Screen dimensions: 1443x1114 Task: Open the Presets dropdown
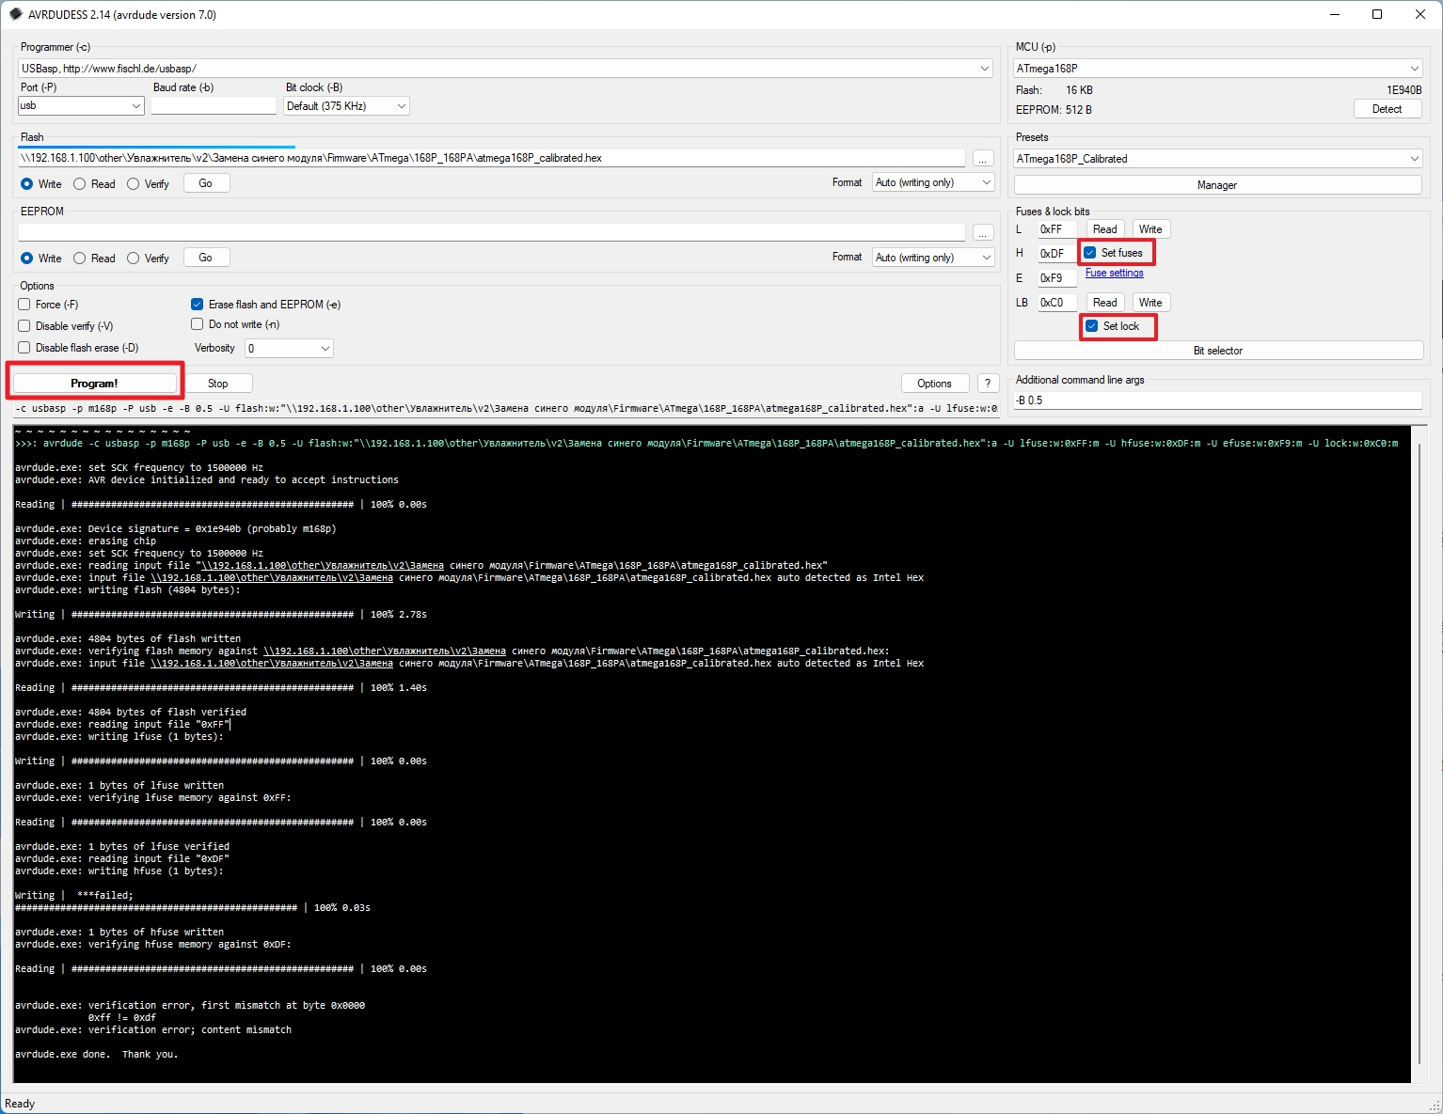point(1218,159)
